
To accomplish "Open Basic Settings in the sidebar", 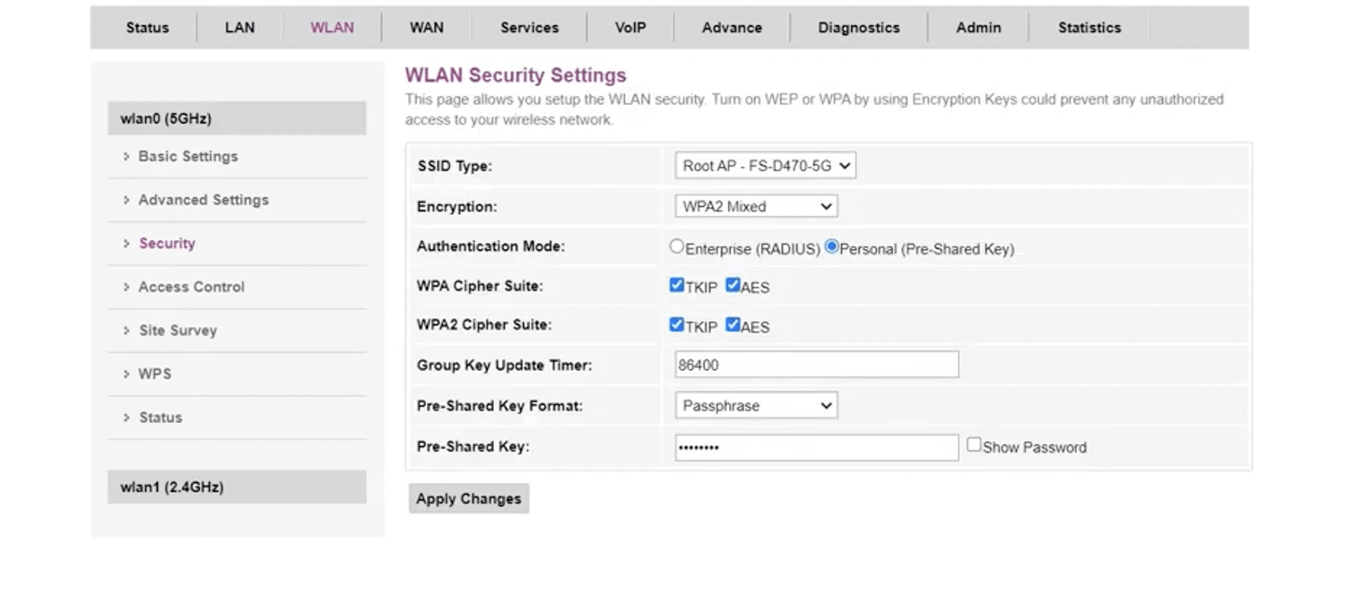I will click(x=187, y=157).
